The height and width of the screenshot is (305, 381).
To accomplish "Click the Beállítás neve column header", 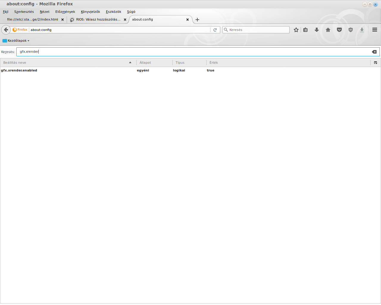I will pyautogui.click(x=68, y=63).
